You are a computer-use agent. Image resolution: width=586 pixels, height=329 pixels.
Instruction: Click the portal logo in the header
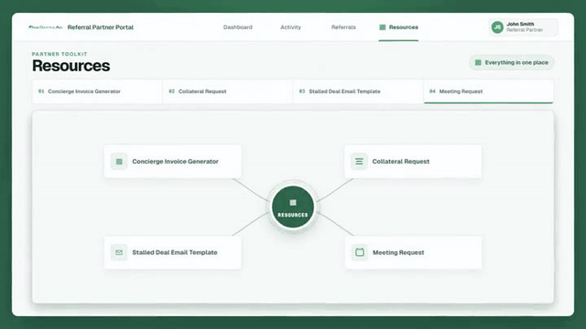click(x=45, y=27)
